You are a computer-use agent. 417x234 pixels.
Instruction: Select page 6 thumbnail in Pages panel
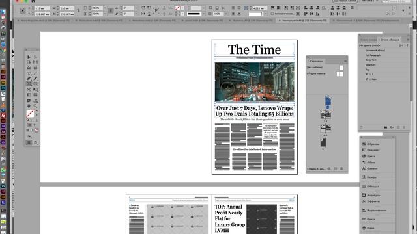click(x=323, y=142)
